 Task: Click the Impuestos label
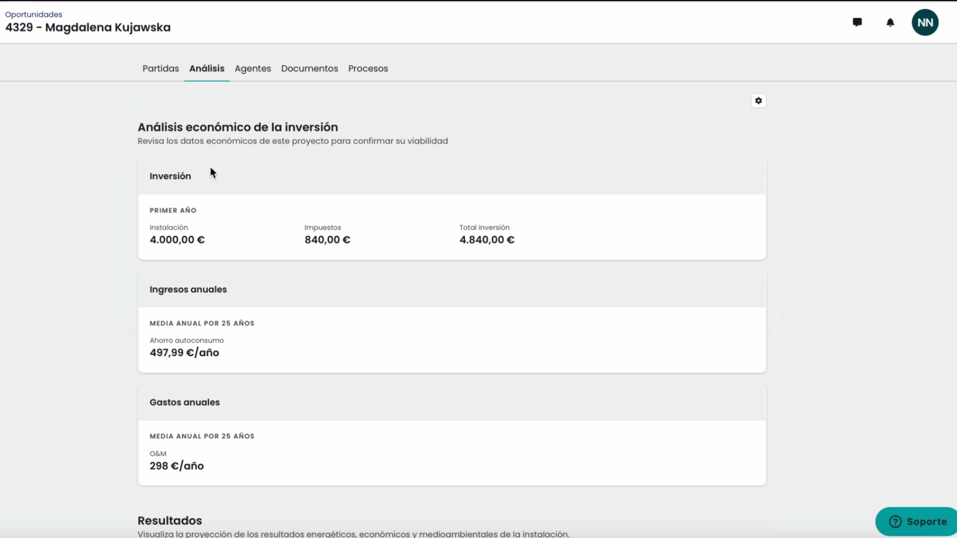[322, 227]
